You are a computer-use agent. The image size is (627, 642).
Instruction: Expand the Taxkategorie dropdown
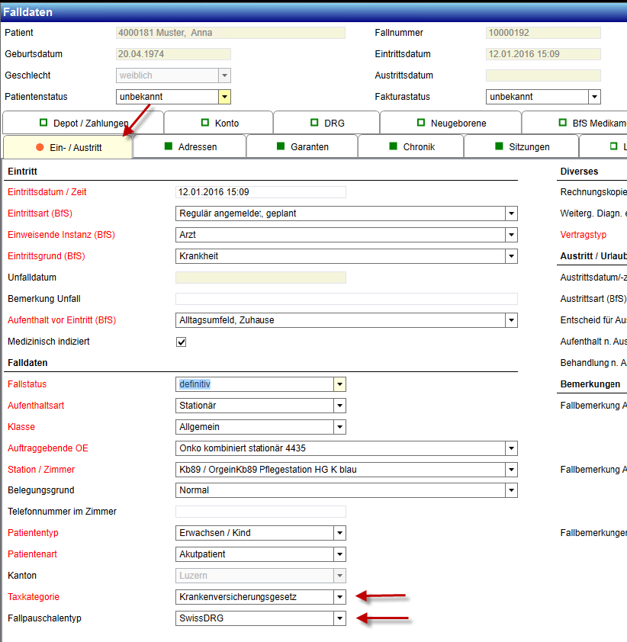coord(339,597)
